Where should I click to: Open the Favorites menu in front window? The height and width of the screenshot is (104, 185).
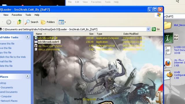17,15
